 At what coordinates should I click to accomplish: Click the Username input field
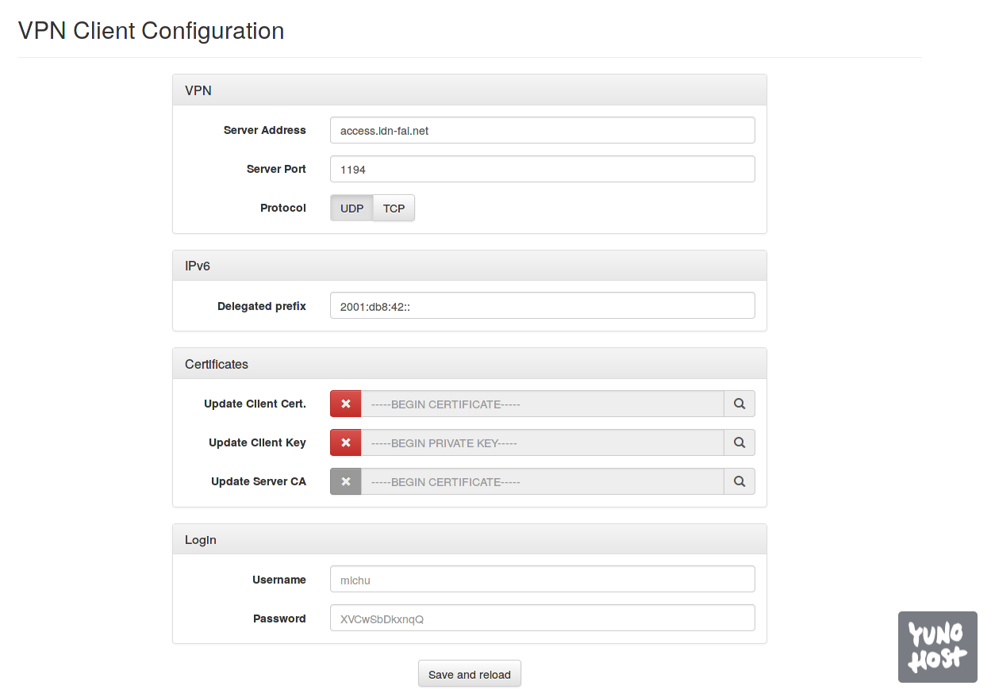coord(542,580)
